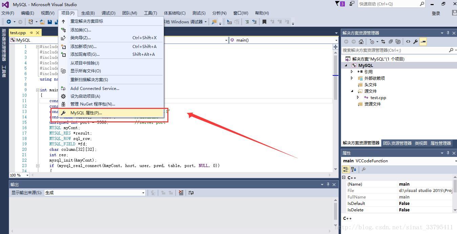Click show all files icon in Solution Explorer

coord(398,42)
